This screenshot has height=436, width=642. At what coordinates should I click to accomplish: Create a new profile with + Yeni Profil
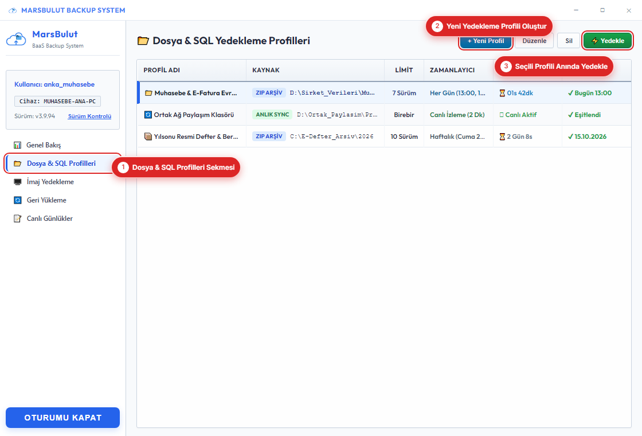(486, 41)
